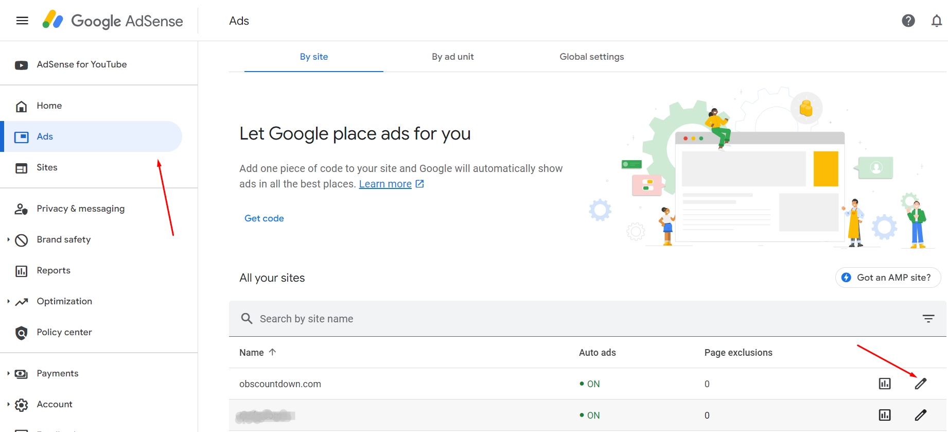Click the edit pencil for blurred site

pyautogui.click(x=920, y=415)
